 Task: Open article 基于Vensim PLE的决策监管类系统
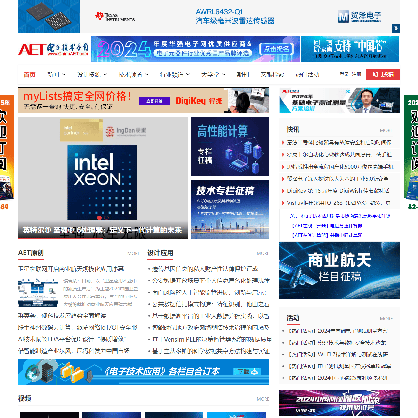[212, 340]
